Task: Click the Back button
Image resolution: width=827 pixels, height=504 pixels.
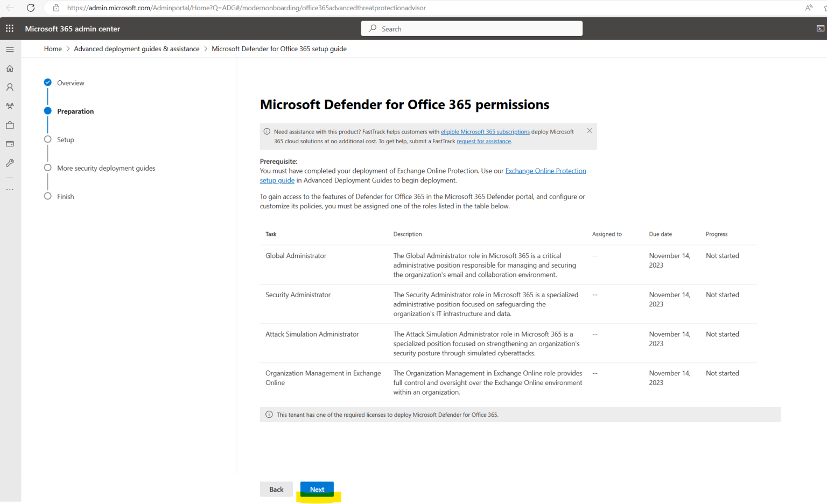Action: pyautogui.click(x=276, y=489)
